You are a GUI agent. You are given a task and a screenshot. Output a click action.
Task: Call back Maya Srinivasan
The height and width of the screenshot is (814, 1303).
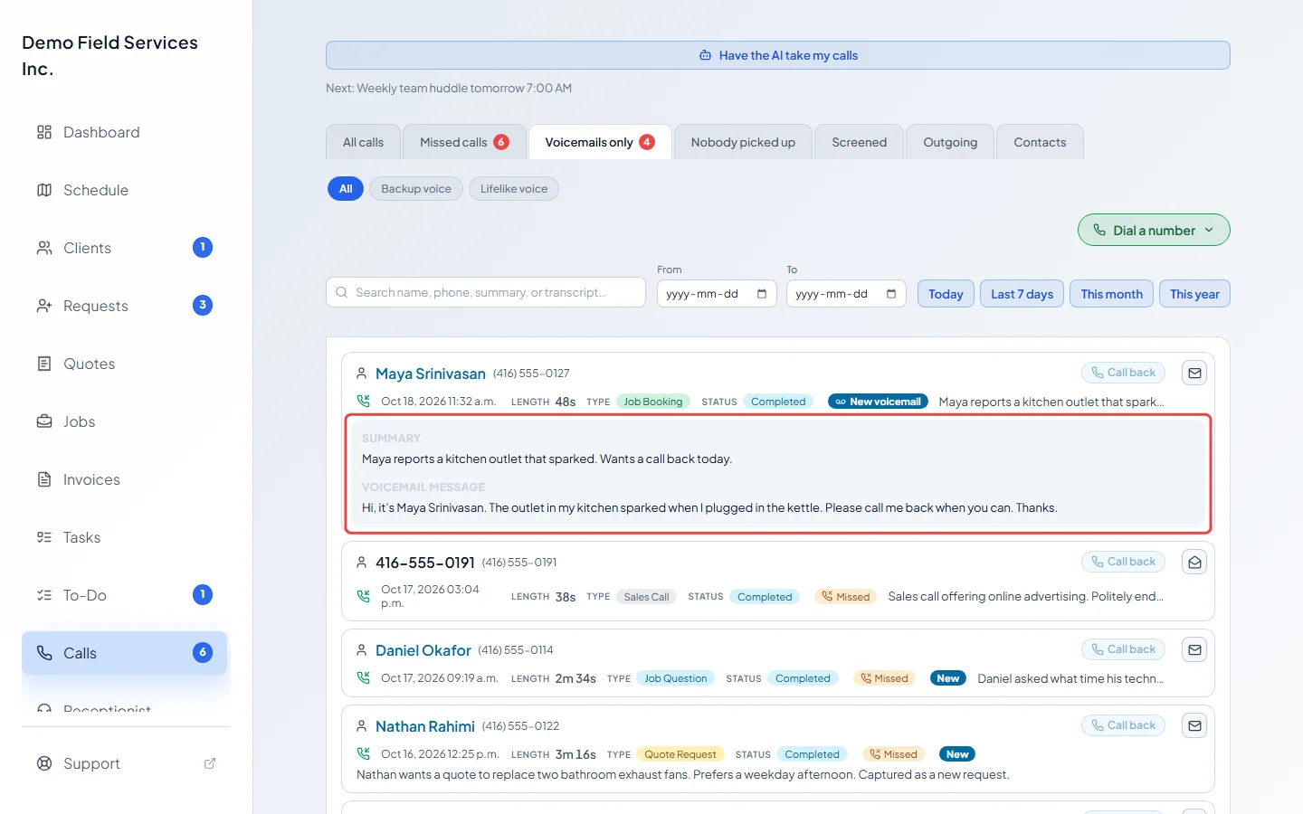pos(1123,373)
